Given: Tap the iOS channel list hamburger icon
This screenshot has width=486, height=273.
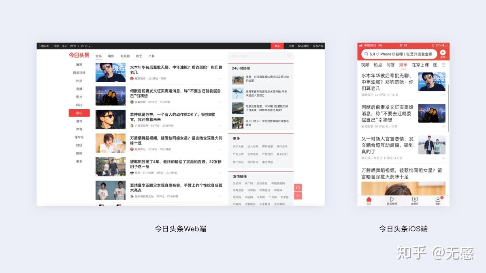Looking at the screenshot, I should [443, 65].
